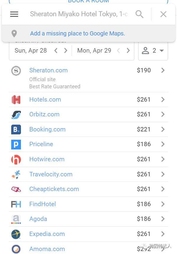Open the guests count dropdown
The width and height of the screenshot is (177, 254).
click(153, 51)
